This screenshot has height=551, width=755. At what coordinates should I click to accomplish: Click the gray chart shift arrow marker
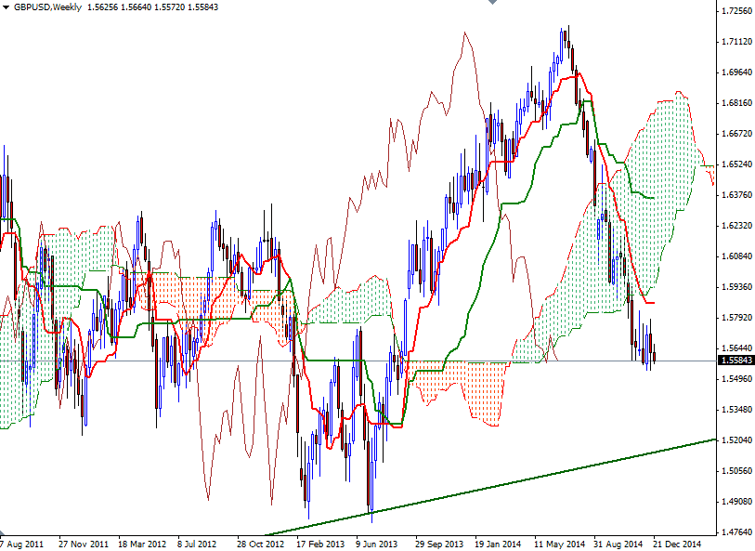(493, 5)
